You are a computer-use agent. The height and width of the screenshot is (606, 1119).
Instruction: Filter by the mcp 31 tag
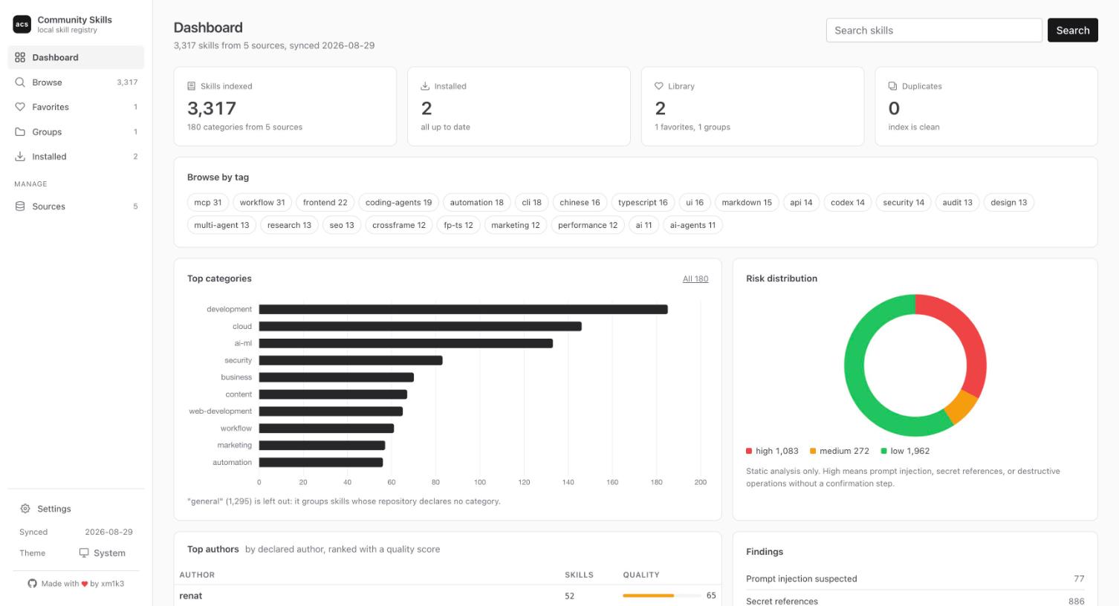[x=208, y=202]
